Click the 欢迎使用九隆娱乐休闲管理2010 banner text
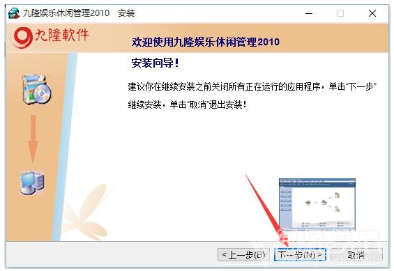This screenshot has width=394, height=271. (206, 42)
